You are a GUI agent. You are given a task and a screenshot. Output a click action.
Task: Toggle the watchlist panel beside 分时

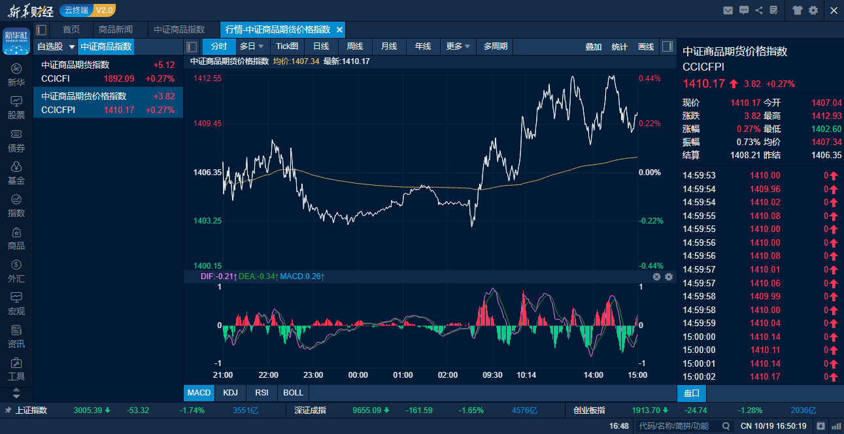tap(192, 46)
